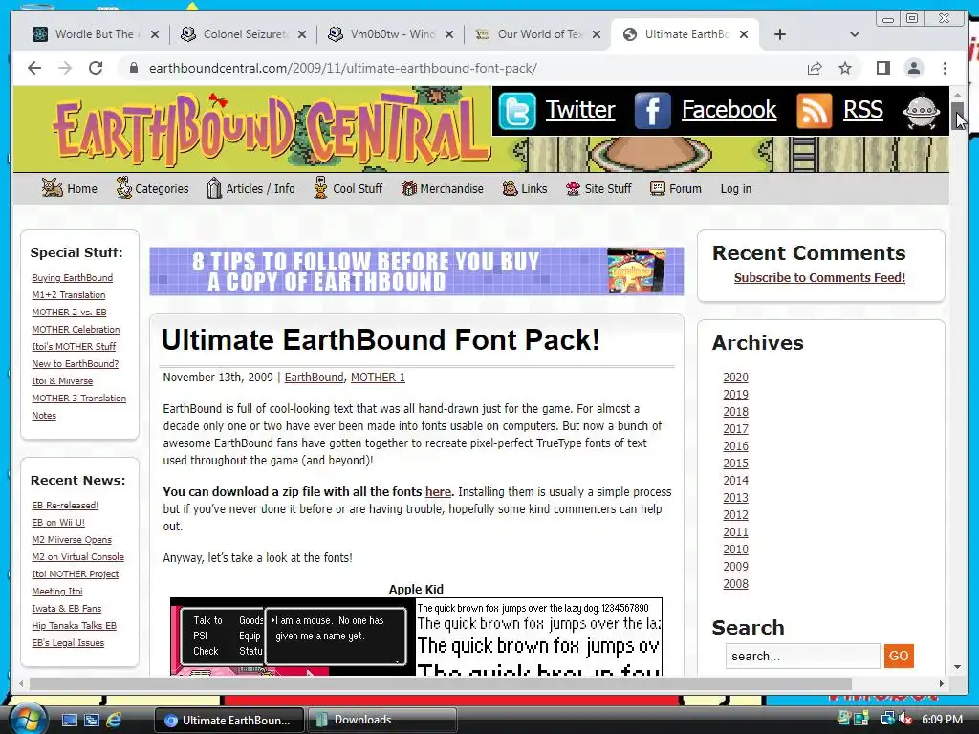Click the network tray icon
Viewport: 979px width, 734px height.
coord(887,719)
